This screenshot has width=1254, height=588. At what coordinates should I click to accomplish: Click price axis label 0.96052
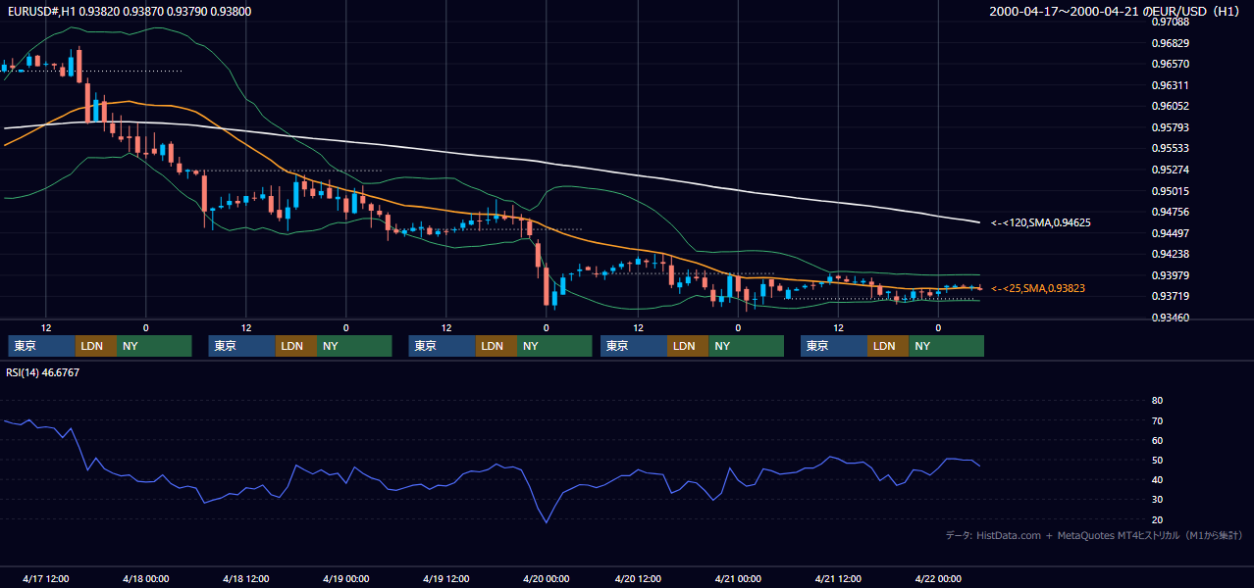[1170, 106]
